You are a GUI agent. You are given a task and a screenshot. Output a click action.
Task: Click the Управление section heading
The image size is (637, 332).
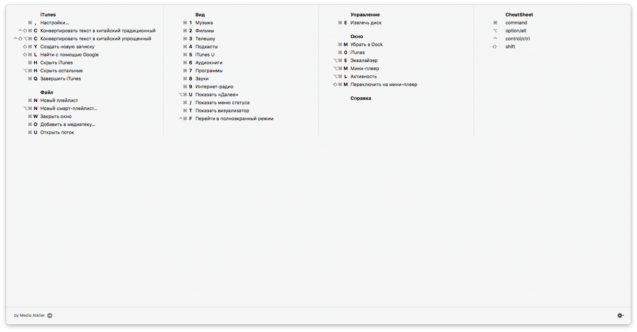tap(365, 15)
